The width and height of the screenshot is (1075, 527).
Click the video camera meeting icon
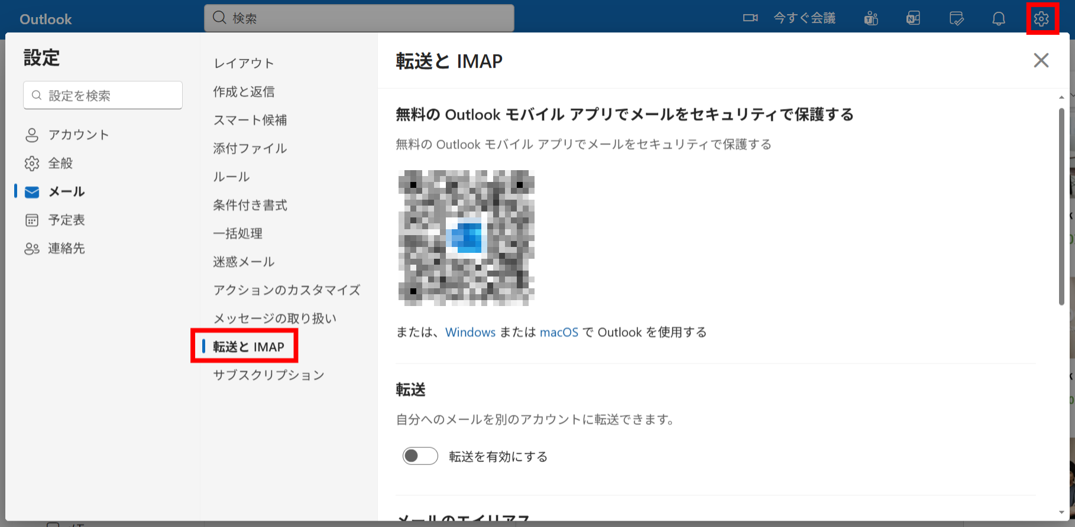(x=750, y=18)
